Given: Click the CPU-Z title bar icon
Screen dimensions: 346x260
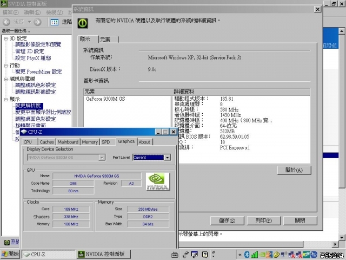Looking at the screenshot, I should (24, 132).
